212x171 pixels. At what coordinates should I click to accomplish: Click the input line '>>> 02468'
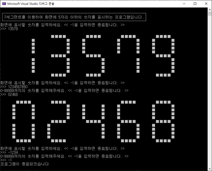pyautogui.click(x=9, y=94)
